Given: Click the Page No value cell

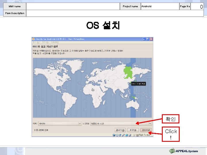Looking at the screenshot, I should coord(197,6).
